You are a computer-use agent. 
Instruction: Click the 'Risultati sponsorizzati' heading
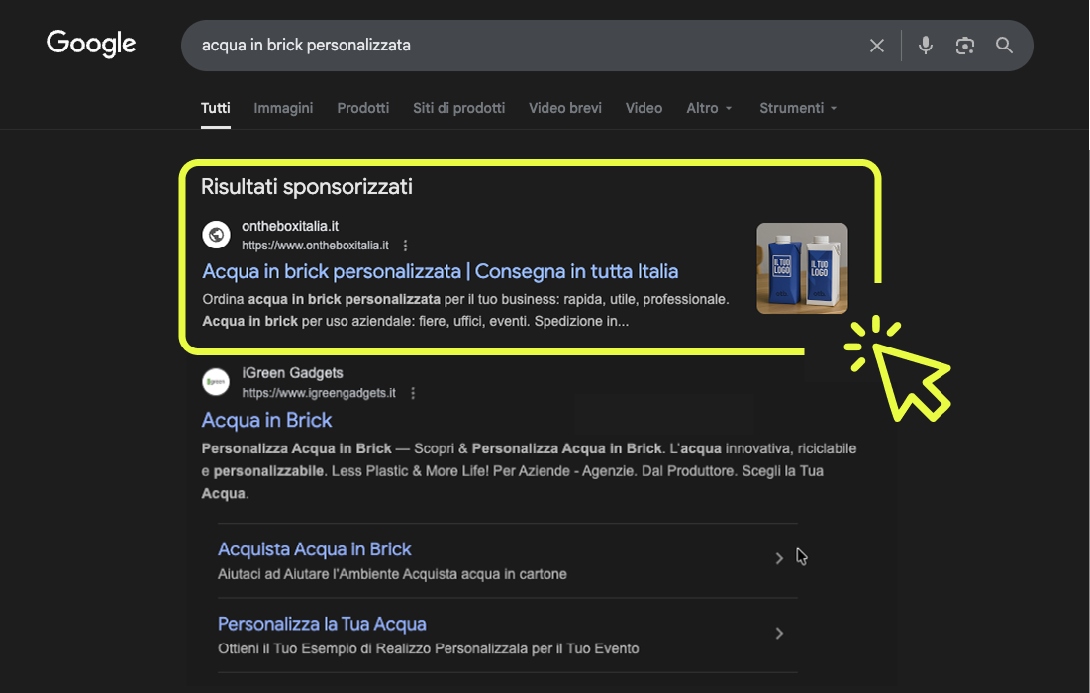[x=307, y=186]
